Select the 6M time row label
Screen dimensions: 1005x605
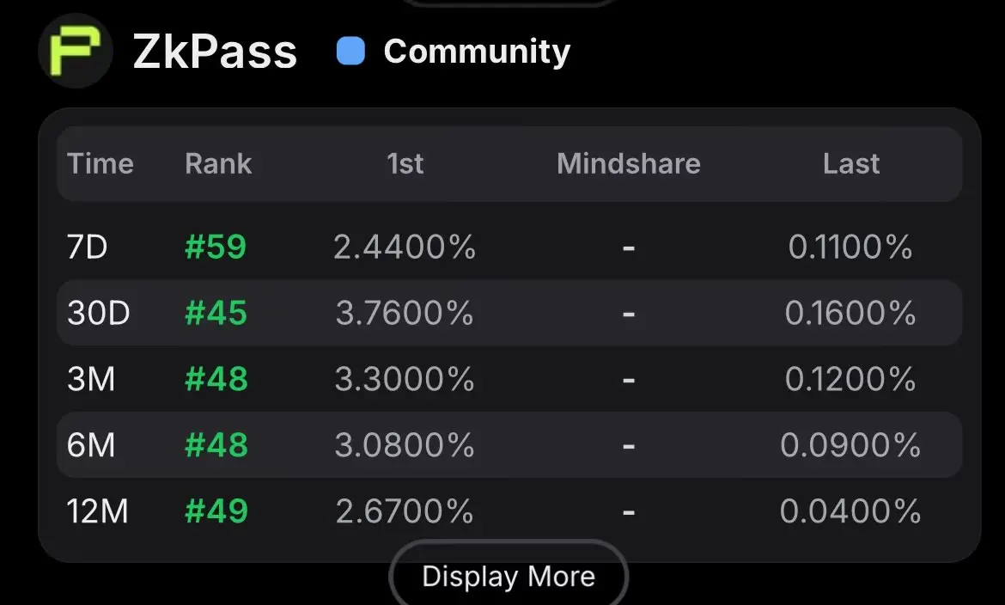click(91, 445)
